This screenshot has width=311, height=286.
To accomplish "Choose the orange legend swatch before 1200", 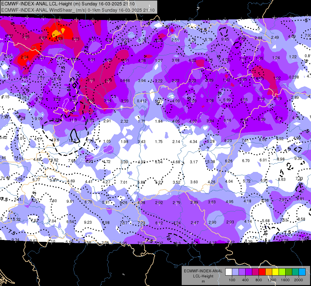I will (x=269, y=272).
